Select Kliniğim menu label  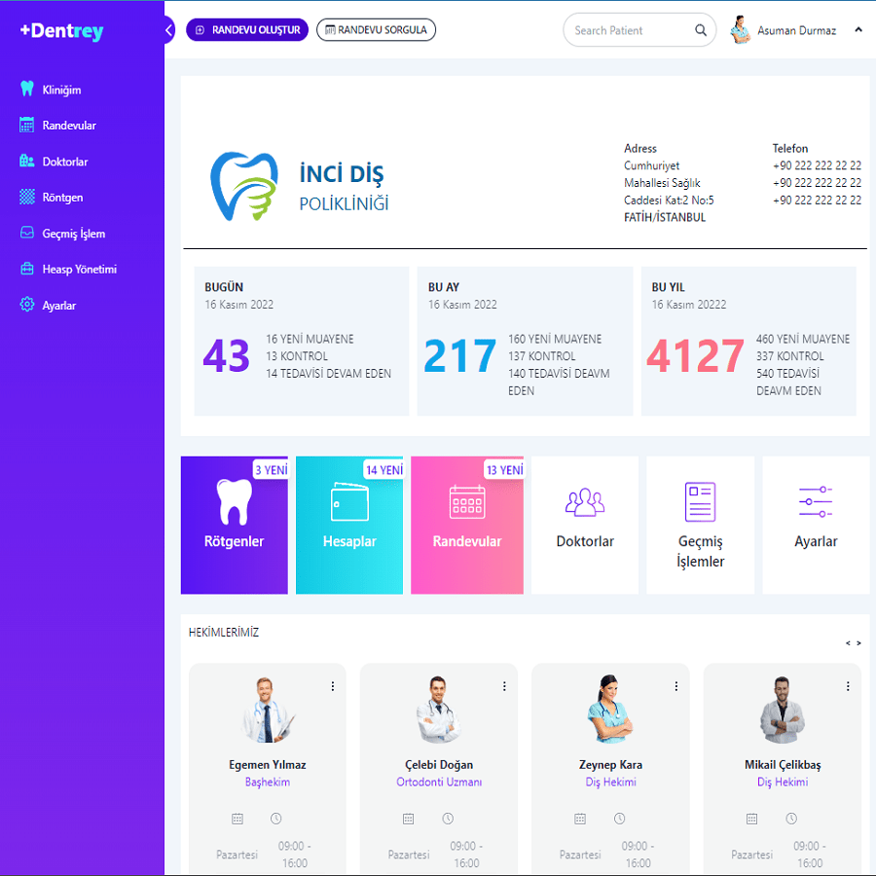61,90
